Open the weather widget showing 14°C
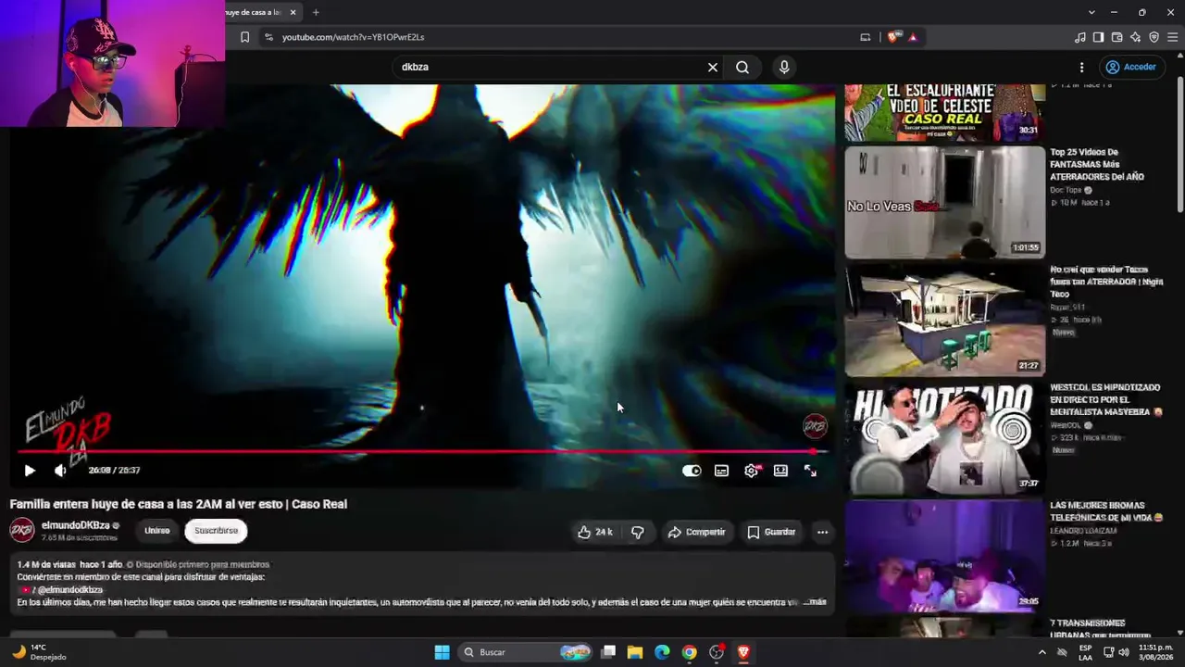The width and height of the screenshot is (1185, 667). [x=39, y=652]
